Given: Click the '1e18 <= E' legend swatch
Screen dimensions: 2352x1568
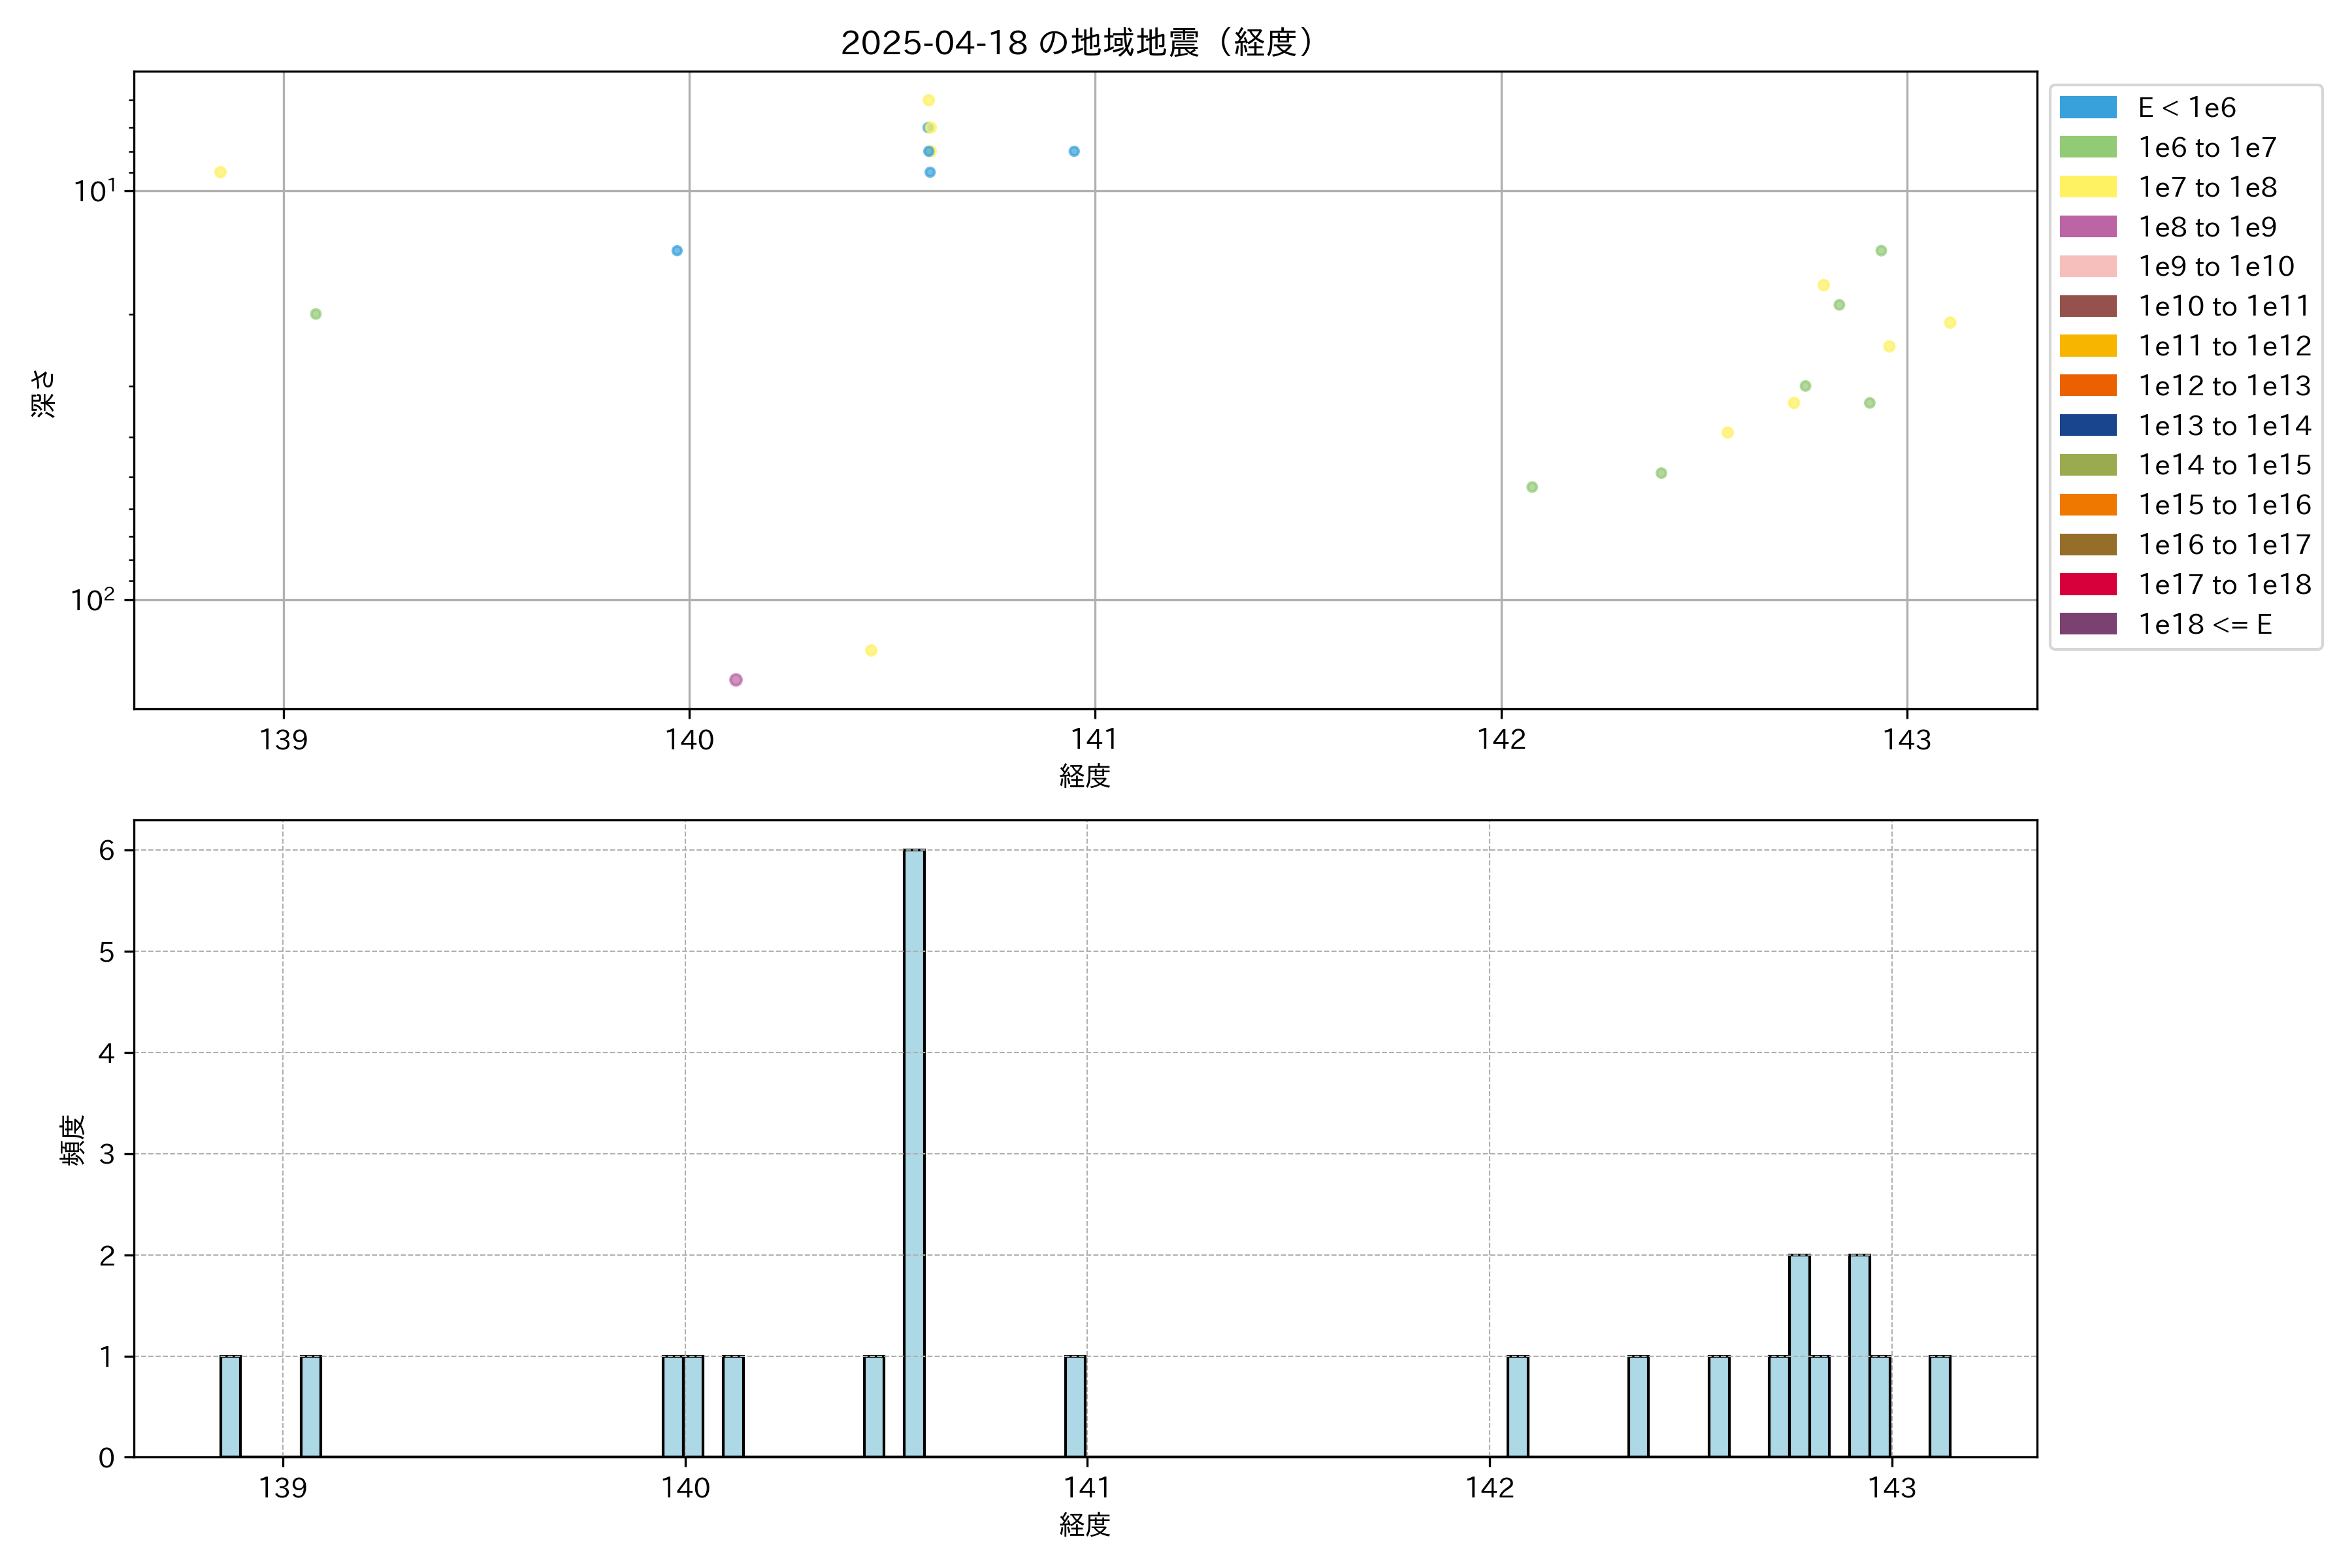Looking at the screenshot, I should [2087, 624].
